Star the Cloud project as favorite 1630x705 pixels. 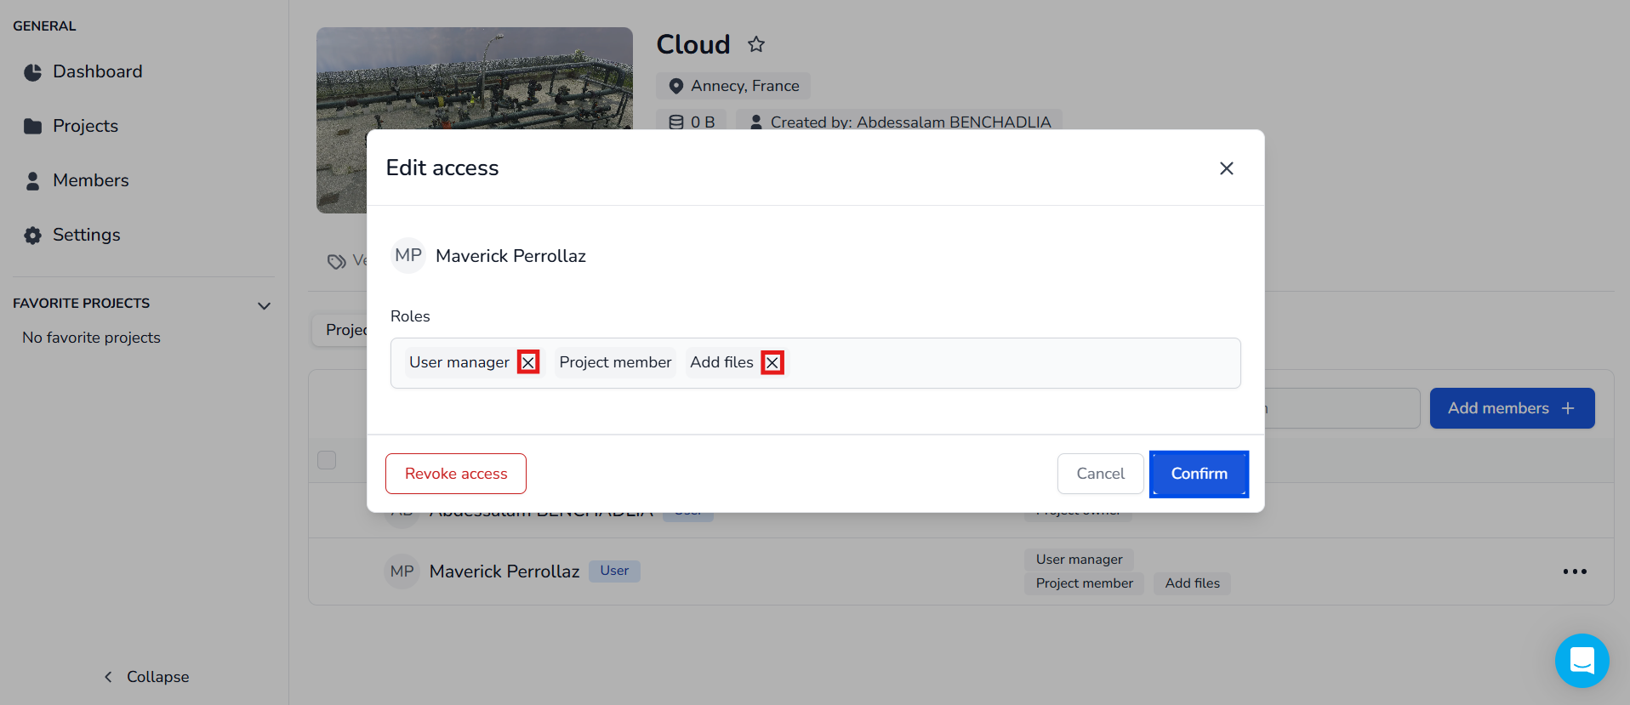pos(755,44)
